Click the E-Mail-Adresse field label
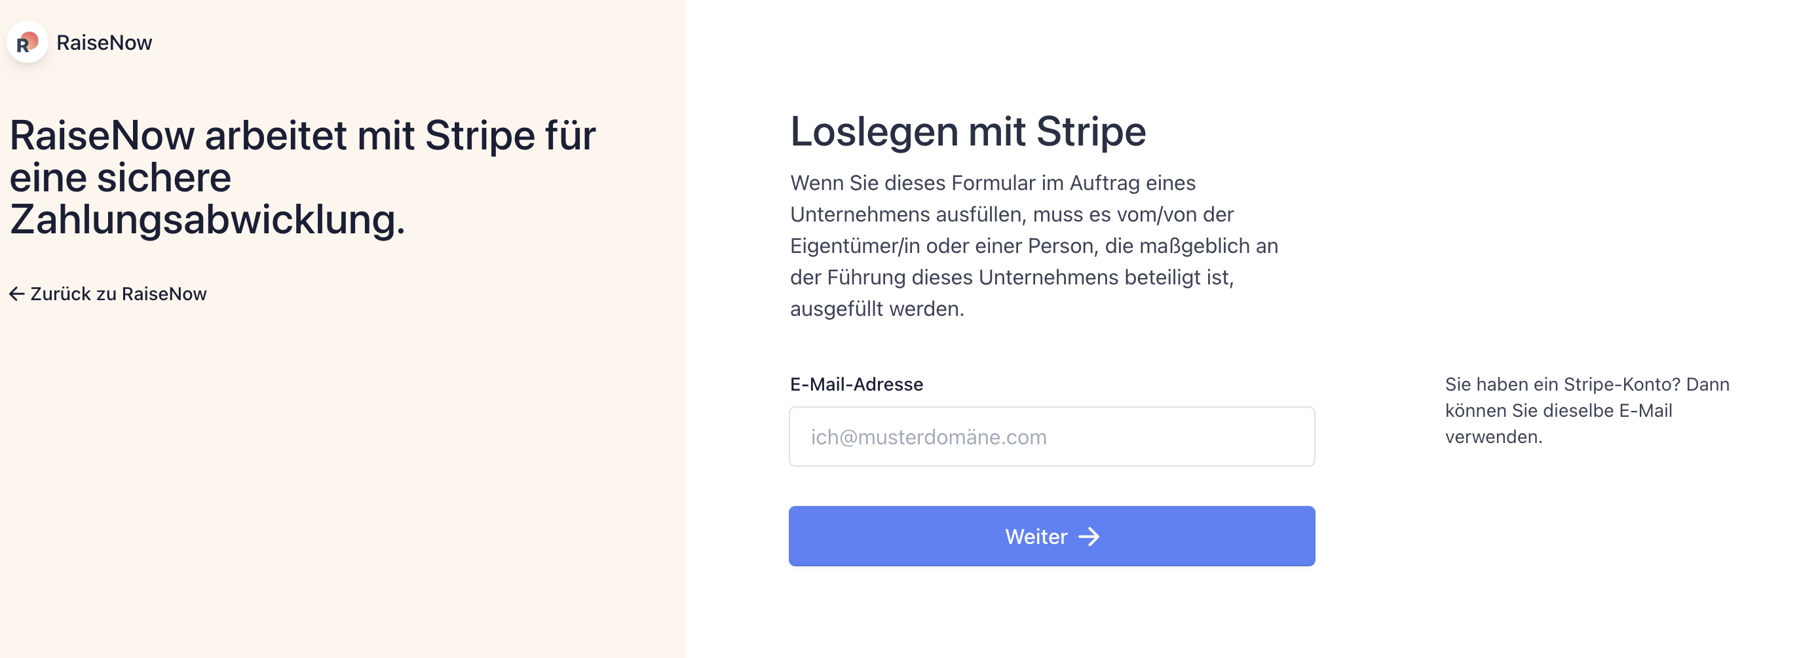The height and width of the screenshot is (658, 1799). tap(856, 384)
